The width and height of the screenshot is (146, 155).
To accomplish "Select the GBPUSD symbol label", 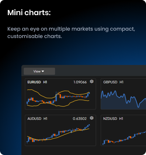I will tap(110, 82).
